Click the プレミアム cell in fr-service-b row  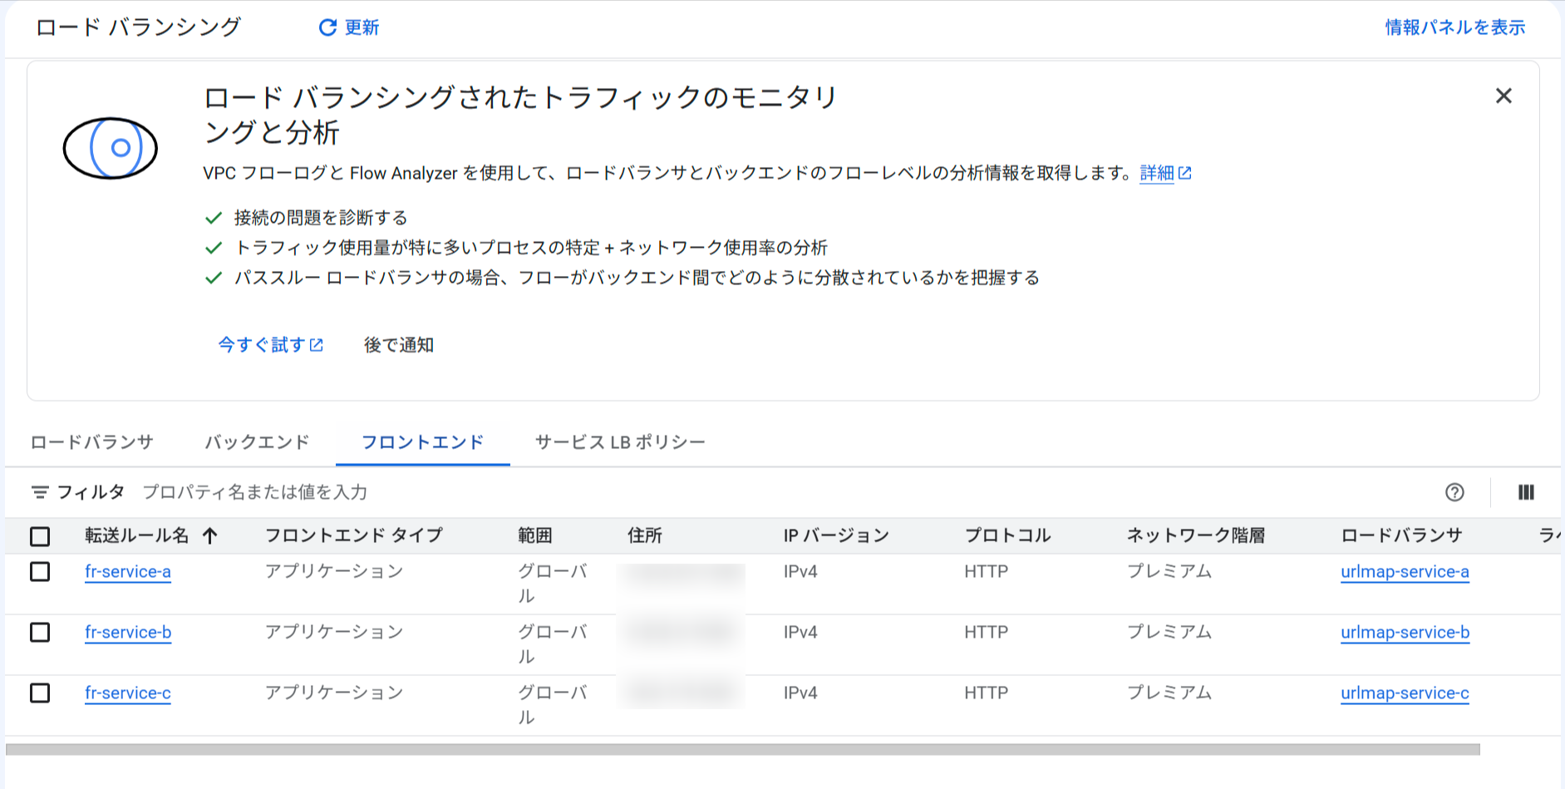click(1169, 632)
